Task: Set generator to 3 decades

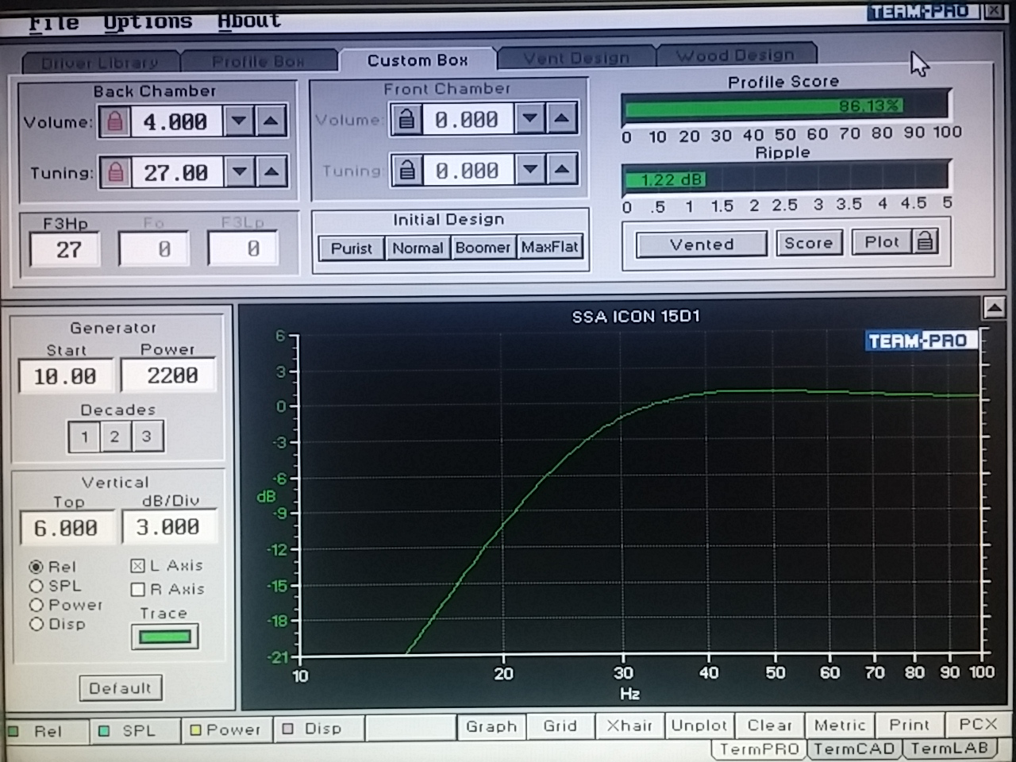Action: pyautogui.click(x=147, y=436)
